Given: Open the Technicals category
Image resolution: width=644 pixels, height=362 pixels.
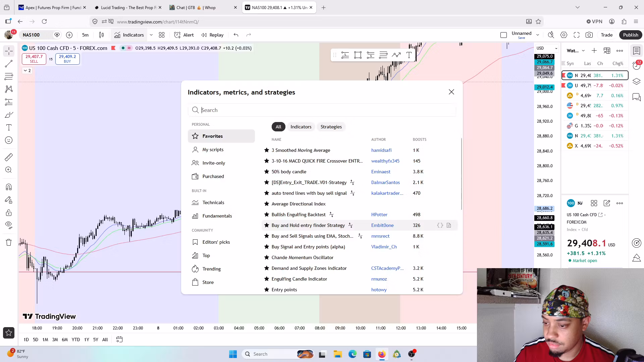Looking at the screenshot, I should [x=221, y=202].
